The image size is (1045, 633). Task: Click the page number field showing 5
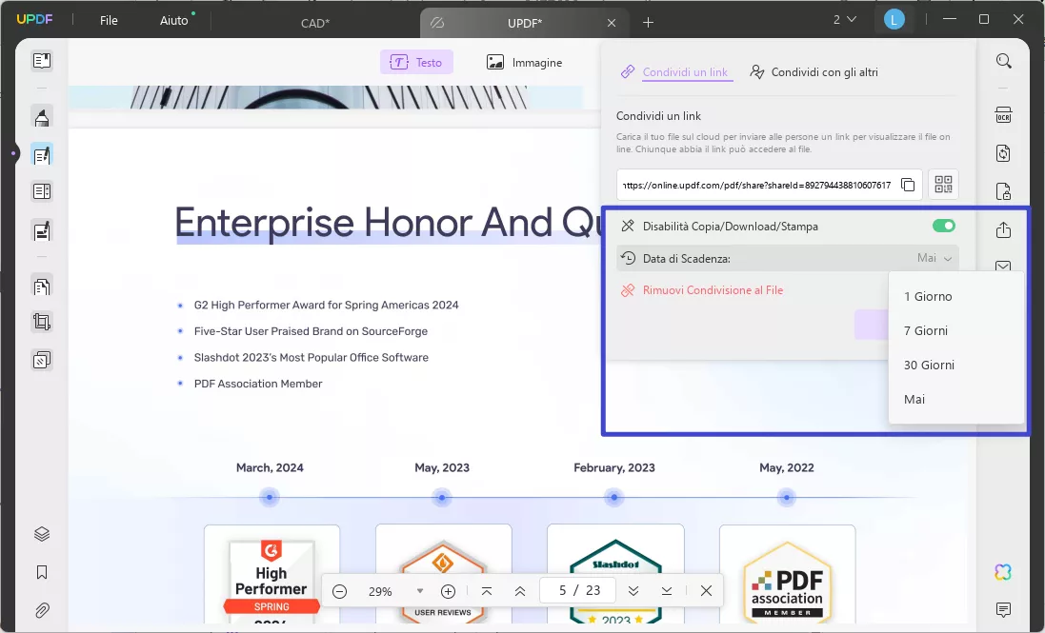tap(577, 590)
